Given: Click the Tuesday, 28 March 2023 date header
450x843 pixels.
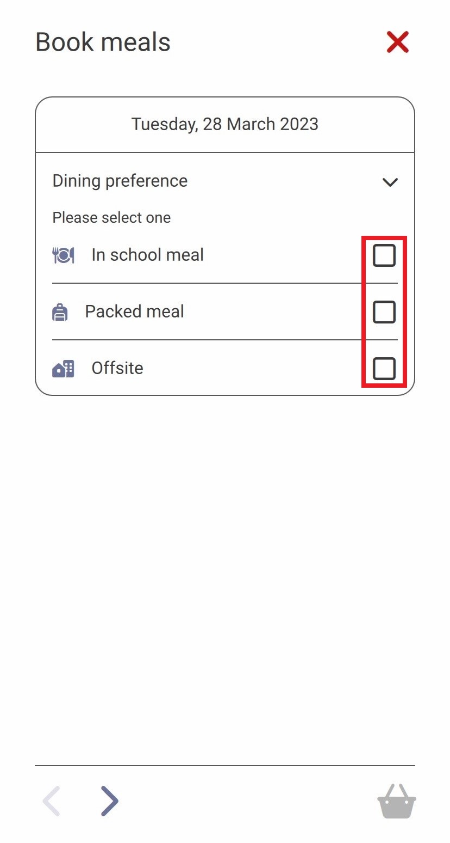Looking at the screenshot, I should [225, 124].
